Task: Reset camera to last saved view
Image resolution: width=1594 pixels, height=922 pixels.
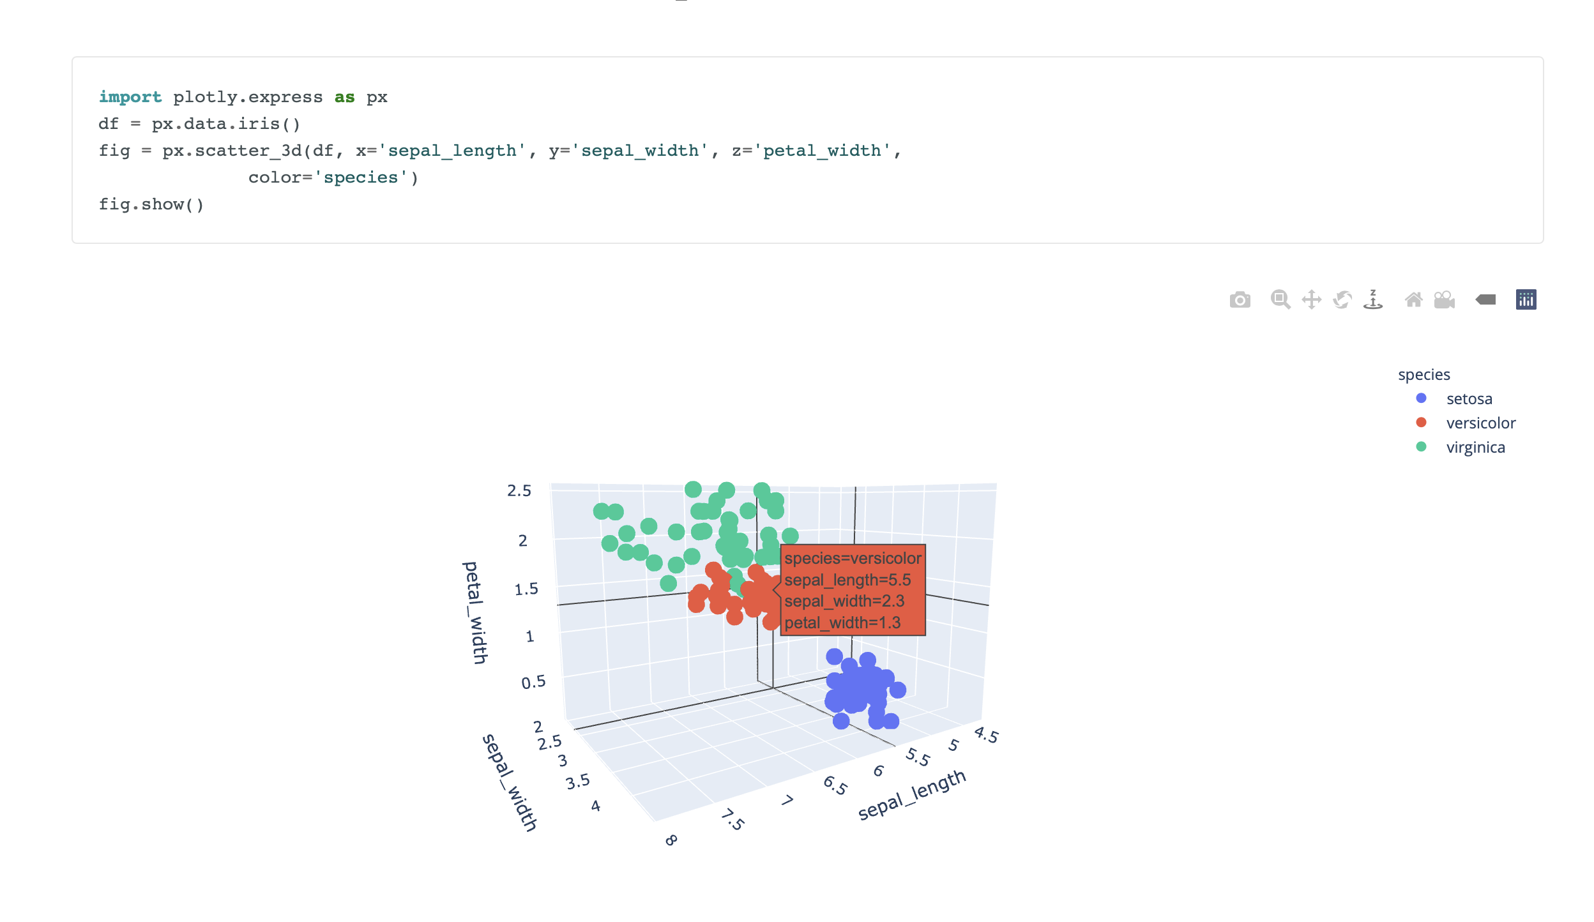Action: pyautogui.click(x=1445, y=299)
